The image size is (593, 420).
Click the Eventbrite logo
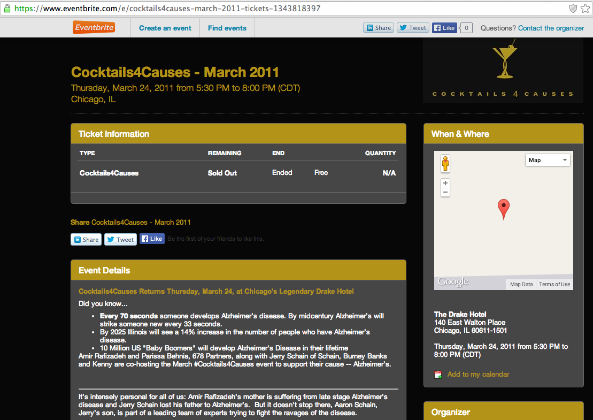pyautogui.click(x=94, y=27)
